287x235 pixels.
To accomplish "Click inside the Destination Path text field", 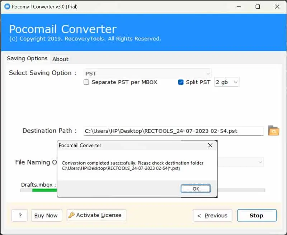I will (174, 131).
